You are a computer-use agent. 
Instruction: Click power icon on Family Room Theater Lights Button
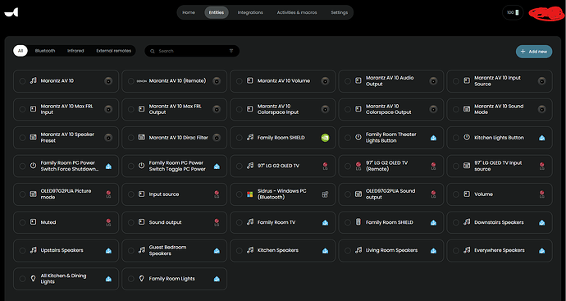(x=358, y=138)
